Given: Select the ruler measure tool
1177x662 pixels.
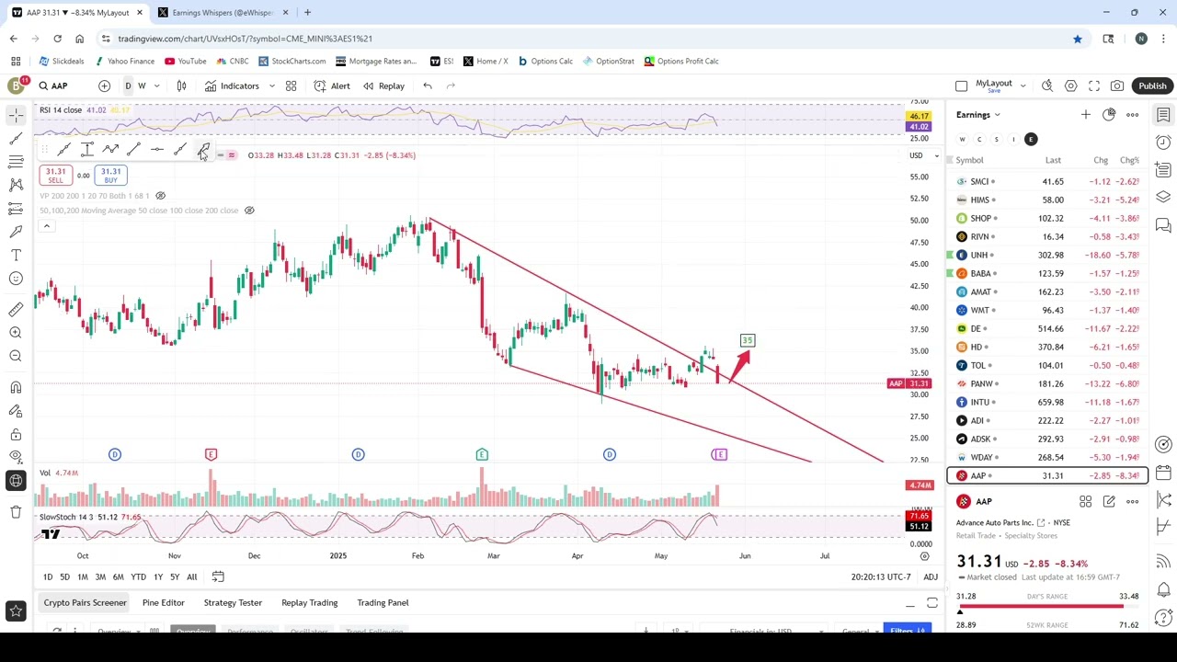Looking at the screenshot, I should (x=16, y=309).
